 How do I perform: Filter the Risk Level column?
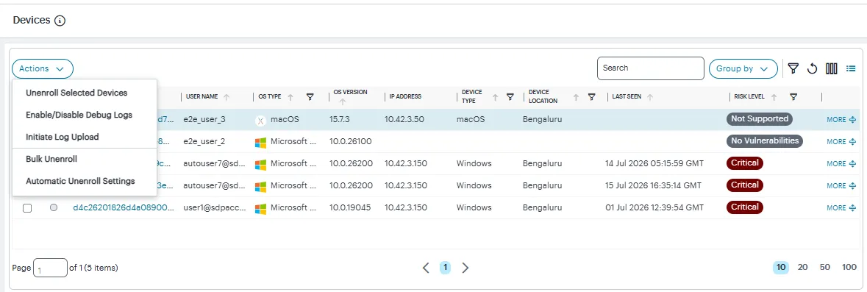click(793, 97)
